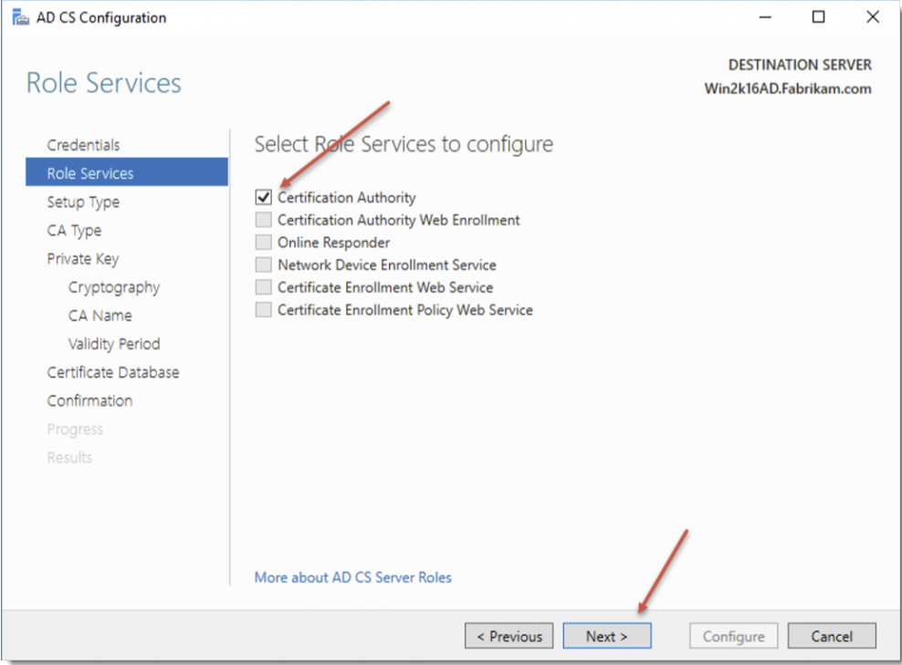Open the CA Name step
Viewport: 902px width, 665px height.
pyautogui.click(x=100, y=316)
